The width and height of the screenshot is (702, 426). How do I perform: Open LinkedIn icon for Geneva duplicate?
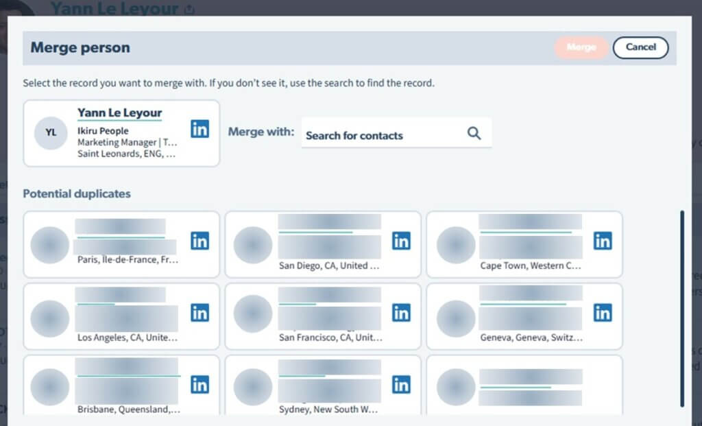point(603,313)
